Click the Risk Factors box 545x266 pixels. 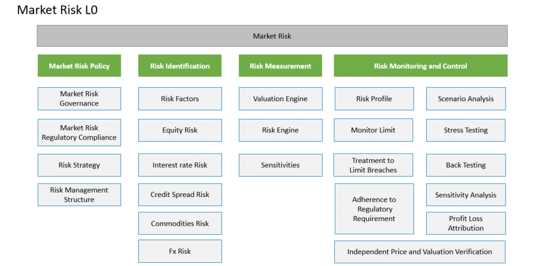pyautogui.click(x=180, y=99)
